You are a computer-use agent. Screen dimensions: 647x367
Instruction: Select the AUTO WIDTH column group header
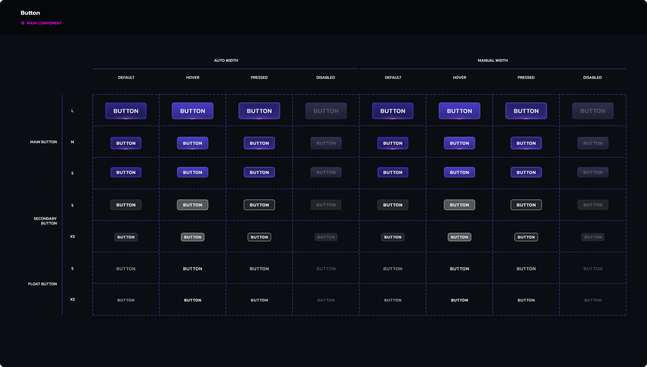tap(226, 60)
